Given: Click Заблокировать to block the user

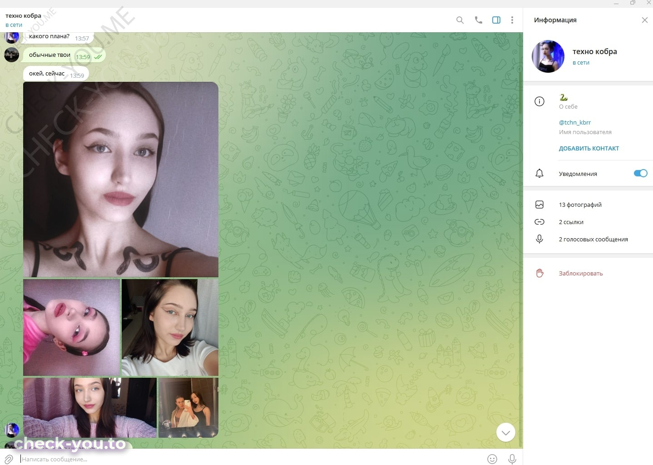Looking at the screenshot, I should pyautogui.click(x=581, y=273).
